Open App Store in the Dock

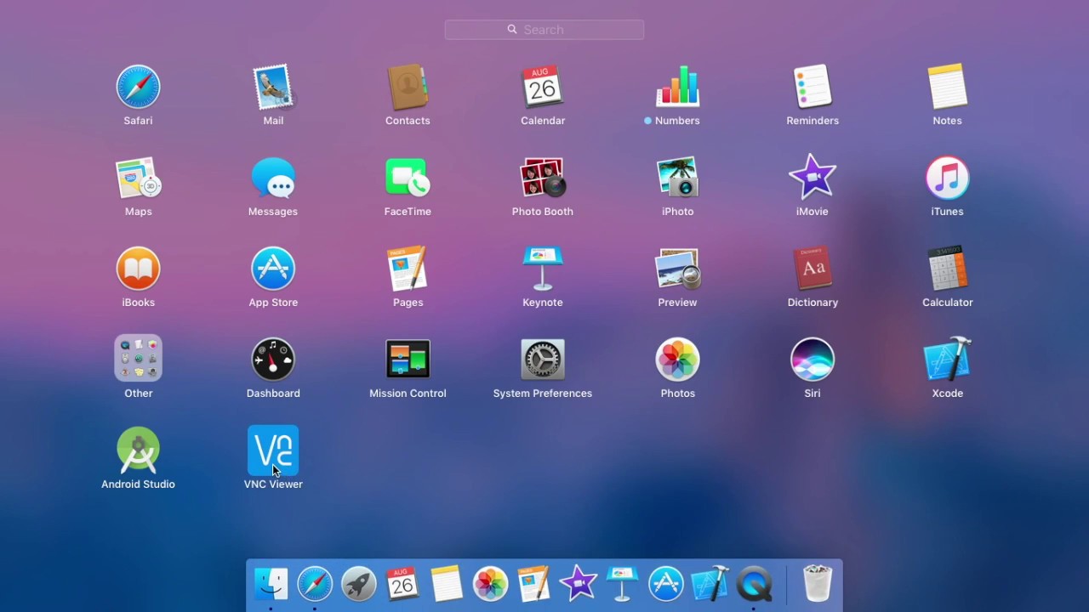click(666, 584)
